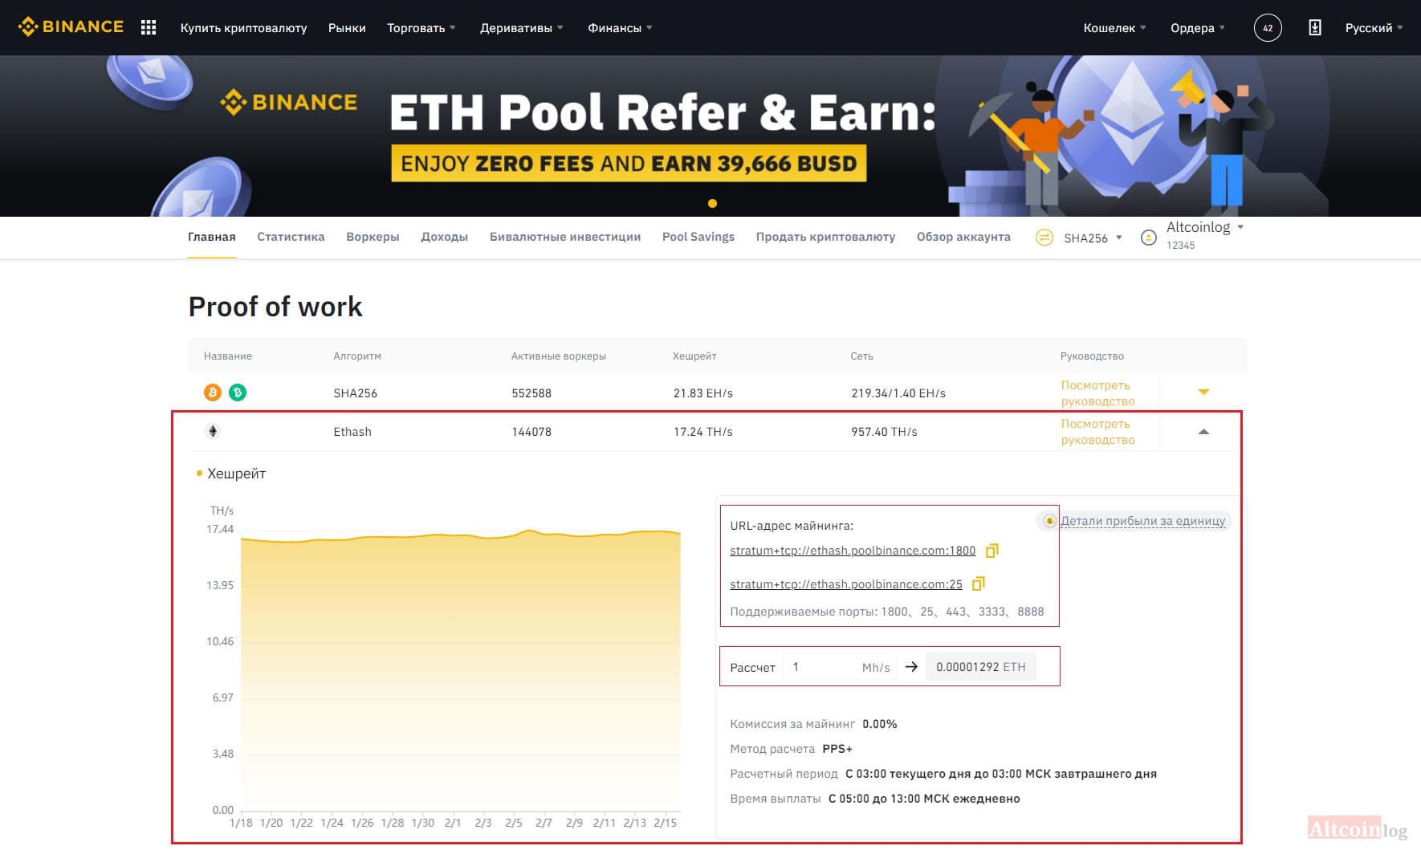Click the download app icon
1421x854 pixels.
pos(1315,28)
